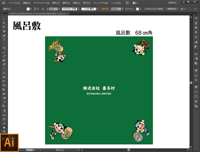
Task: Close the open document tab
Action: (x=68, y=13)
